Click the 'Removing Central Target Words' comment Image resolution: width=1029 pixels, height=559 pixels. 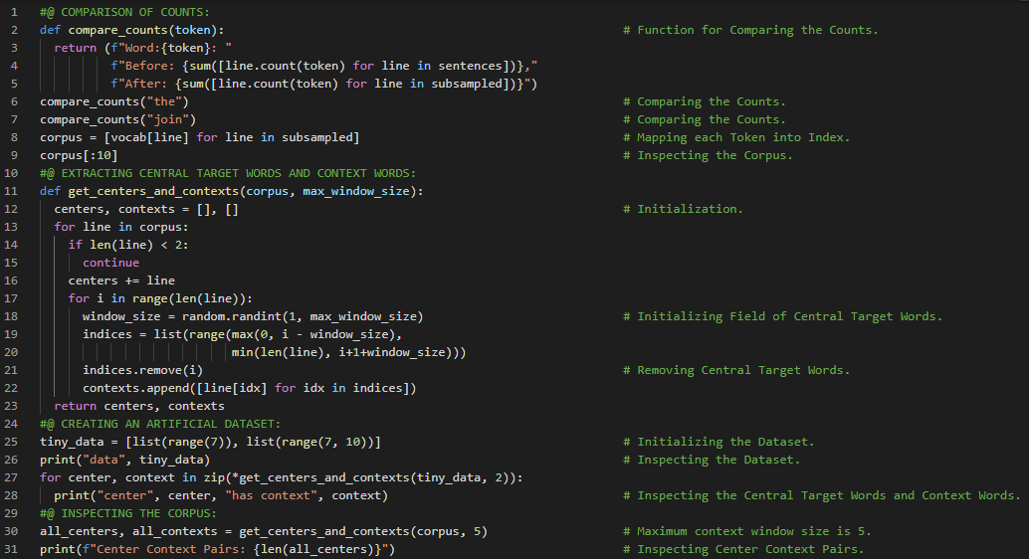(x=743, y=370)
